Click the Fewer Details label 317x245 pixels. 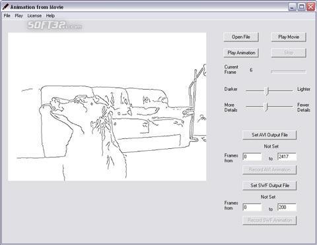[x=303, y=107]
